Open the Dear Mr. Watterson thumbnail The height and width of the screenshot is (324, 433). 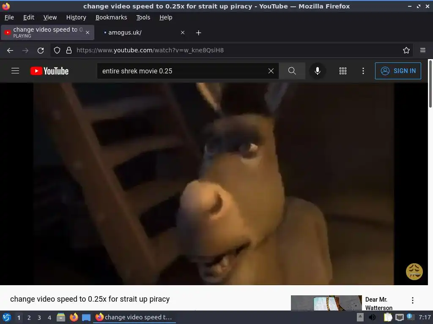(x=326, y=303)
